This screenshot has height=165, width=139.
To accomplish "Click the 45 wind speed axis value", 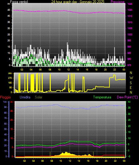I will pos(9,10).
